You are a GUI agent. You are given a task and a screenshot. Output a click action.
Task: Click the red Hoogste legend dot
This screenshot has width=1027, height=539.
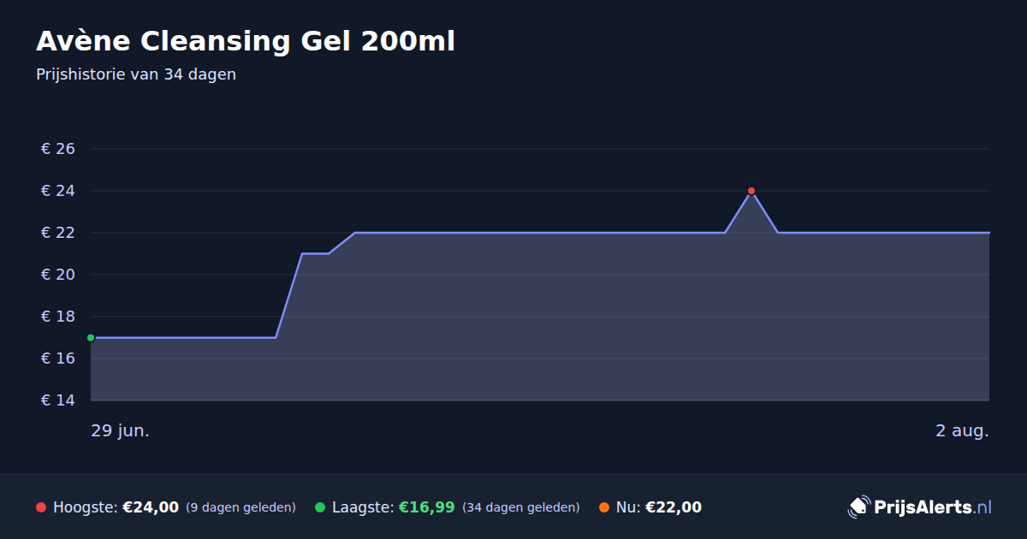[x=41, y=507]
